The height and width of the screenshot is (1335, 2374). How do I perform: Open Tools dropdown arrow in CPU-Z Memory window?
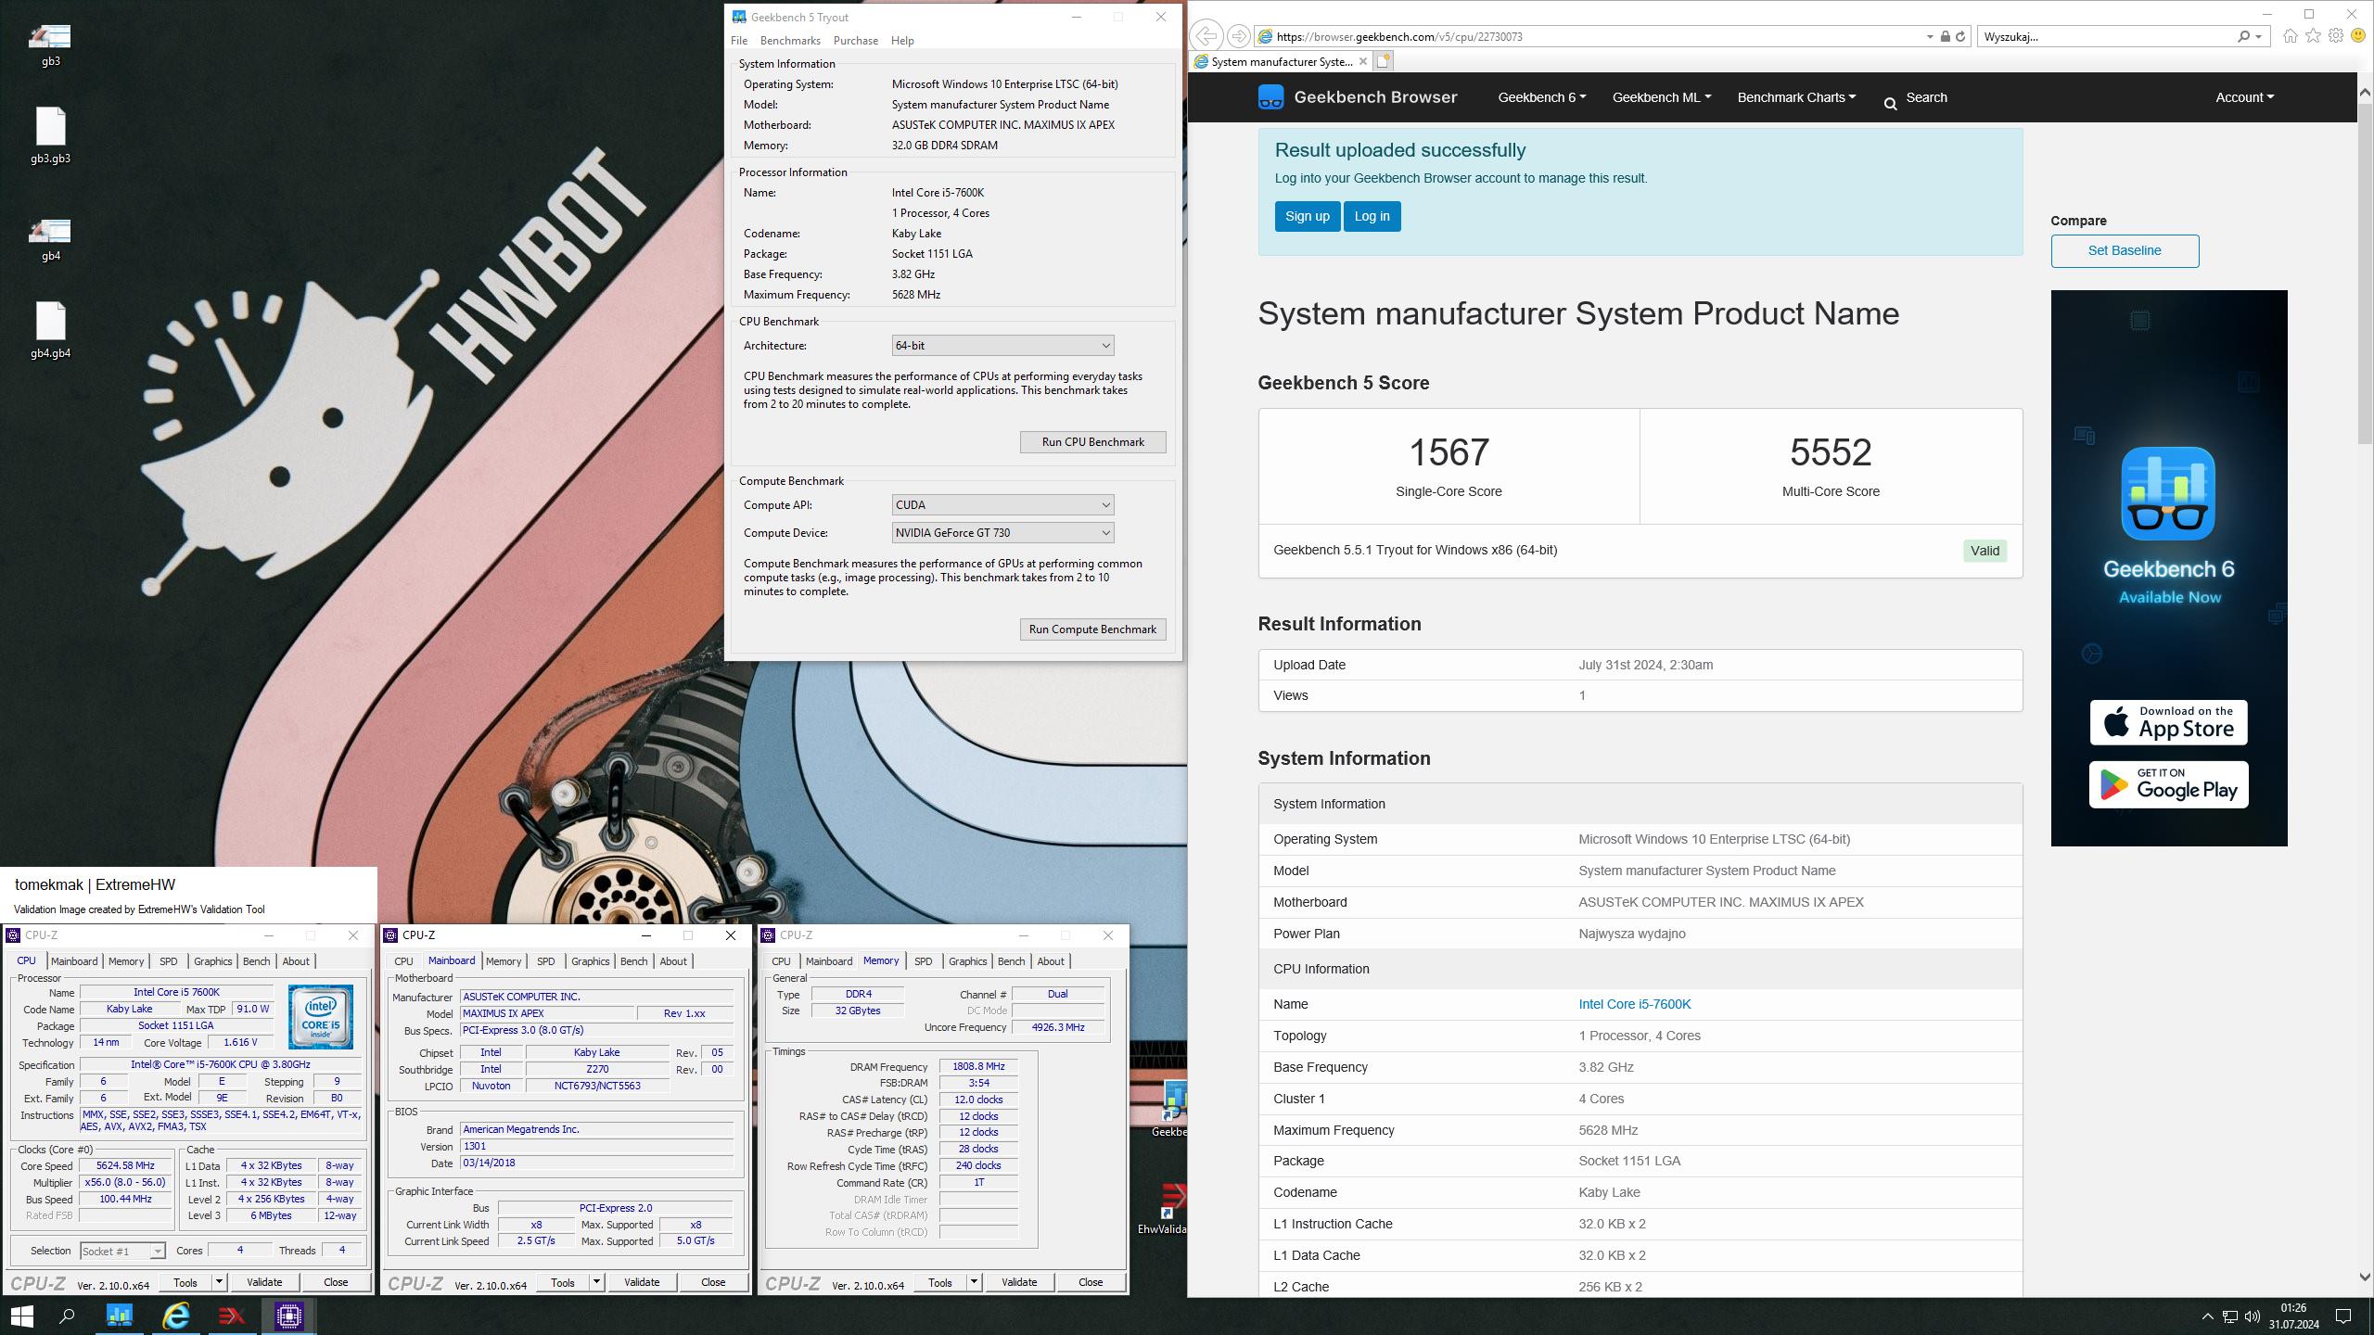[974, 1282]
